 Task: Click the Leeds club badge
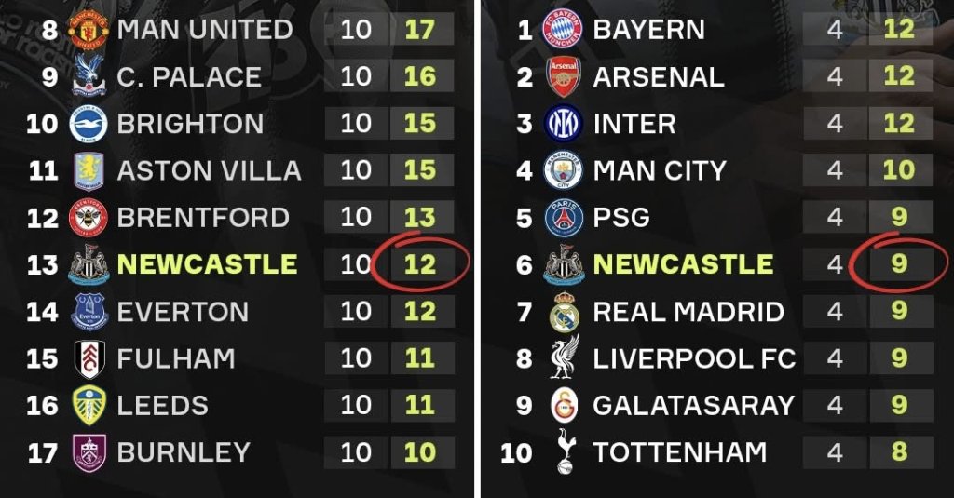tap(89, 406)
